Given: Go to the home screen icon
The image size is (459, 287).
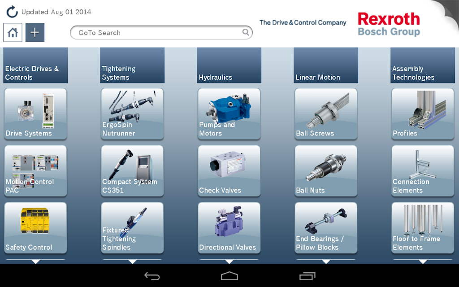Looking at the screenshot, I should pos(13,32).
